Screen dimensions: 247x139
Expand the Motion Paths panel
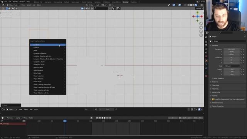[216, 92]
